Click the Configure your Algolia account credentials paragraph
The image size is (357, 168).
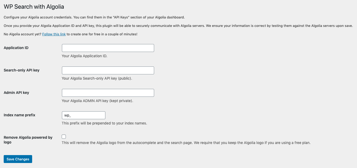[94, 17]
